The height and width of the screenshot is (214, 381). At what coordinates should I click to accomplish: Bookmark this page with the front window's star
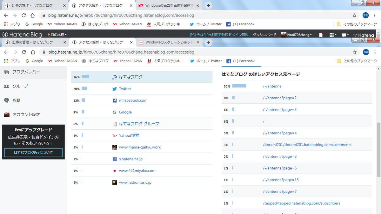click(x=355, y=52)
